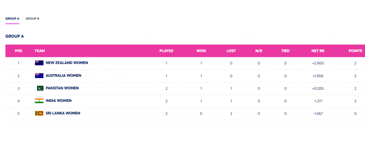Viewport: 365px width, 141px height.
Task: Open New Zealand Women team link
Action: tap(67, 63)
